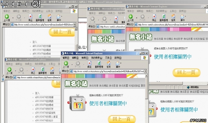Open a0911934576的好友 link in the bottom-left window

(x=44, y=109)
